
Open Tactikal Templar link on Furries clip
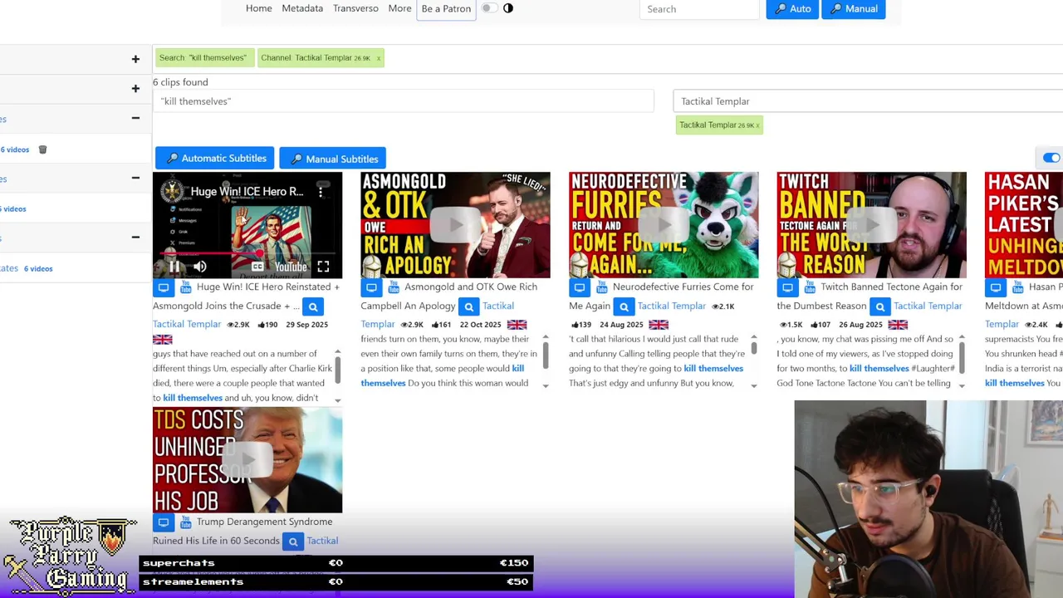click(672, 306)
